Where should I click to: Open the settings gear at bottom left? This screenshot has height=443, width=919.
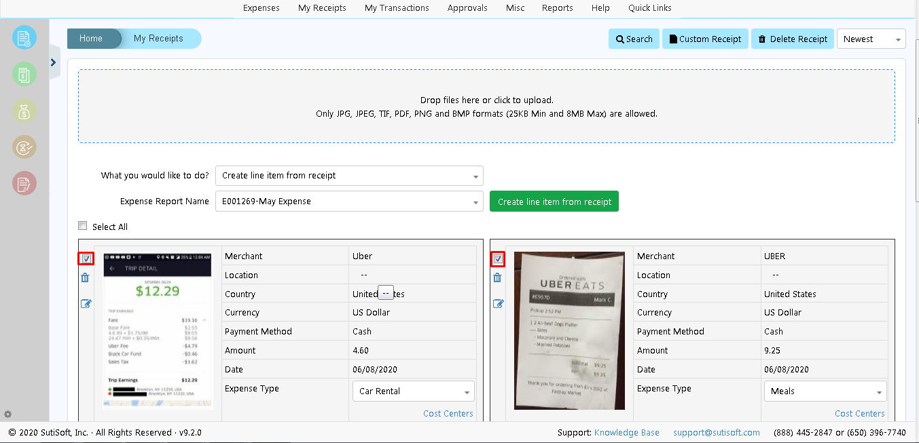[7, 414]
